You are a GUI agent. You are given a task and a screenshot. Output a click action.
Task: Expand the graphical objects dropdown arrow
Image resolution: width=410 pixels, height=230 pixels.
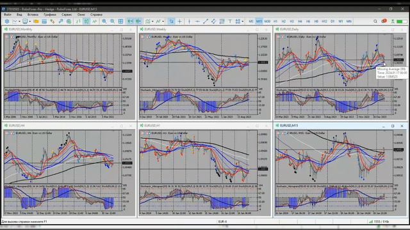(242, 21)
